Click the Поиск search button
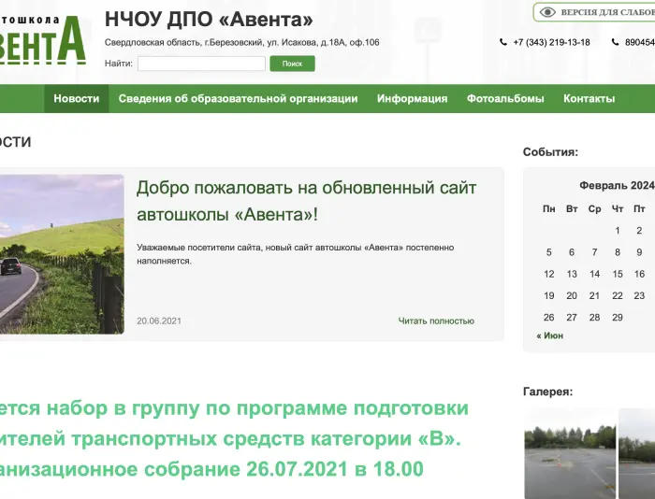 pyautogui.click(x=292, y=64)
